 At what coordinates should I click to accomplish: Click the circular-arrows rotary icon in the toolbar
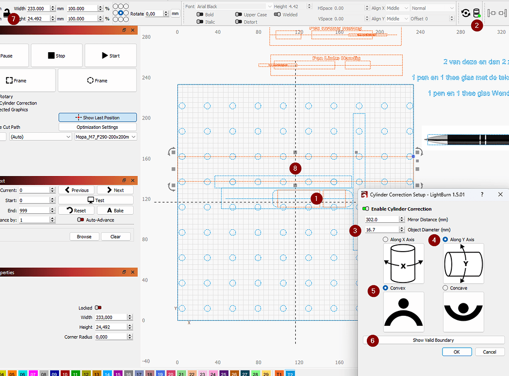[466, 13]
